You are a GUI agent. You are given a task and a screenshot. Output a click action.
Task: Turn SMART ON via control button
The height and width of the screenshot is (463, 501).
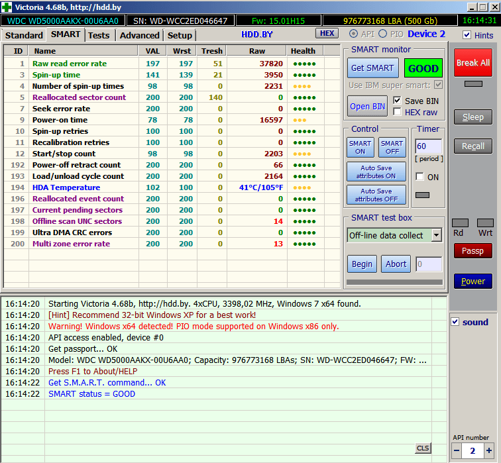360,147
